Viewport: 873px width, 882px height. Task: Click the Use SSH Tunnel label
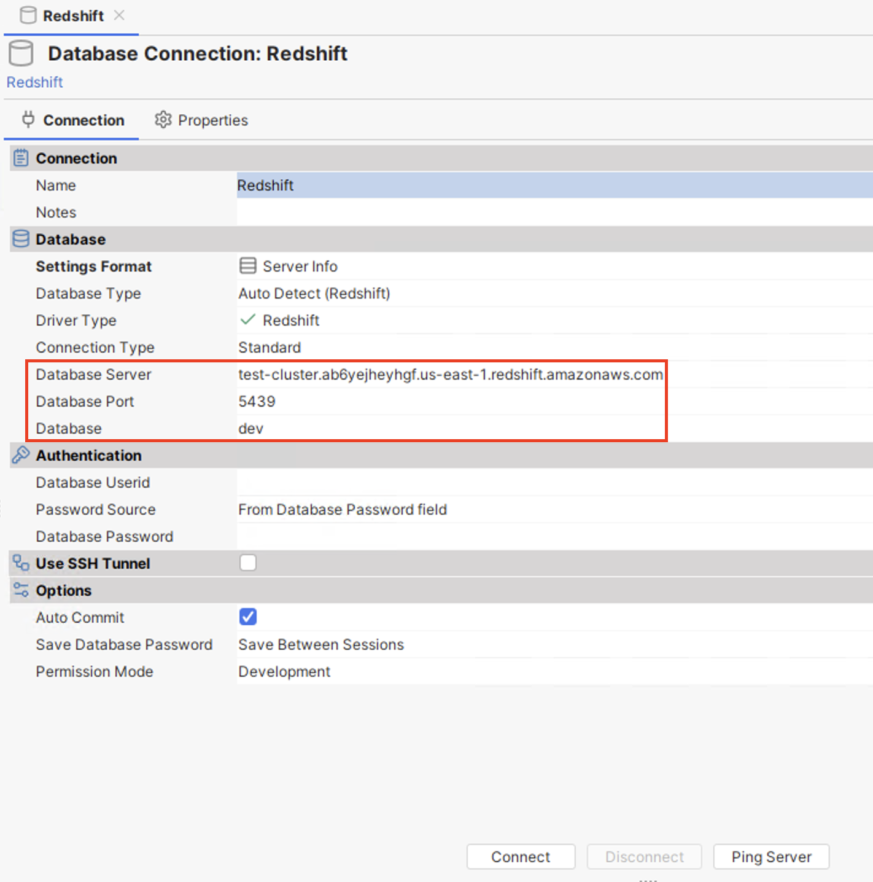tap(93, 563)
